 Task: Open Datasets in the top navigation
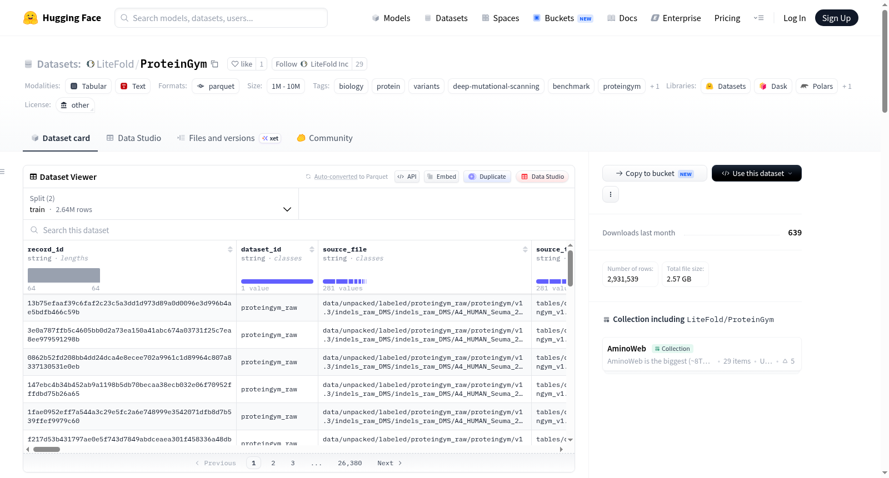click(x=446, y=18)
